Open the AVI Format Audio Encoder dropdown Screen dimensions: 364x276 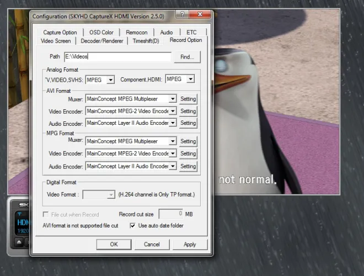(x=172, y=123)
